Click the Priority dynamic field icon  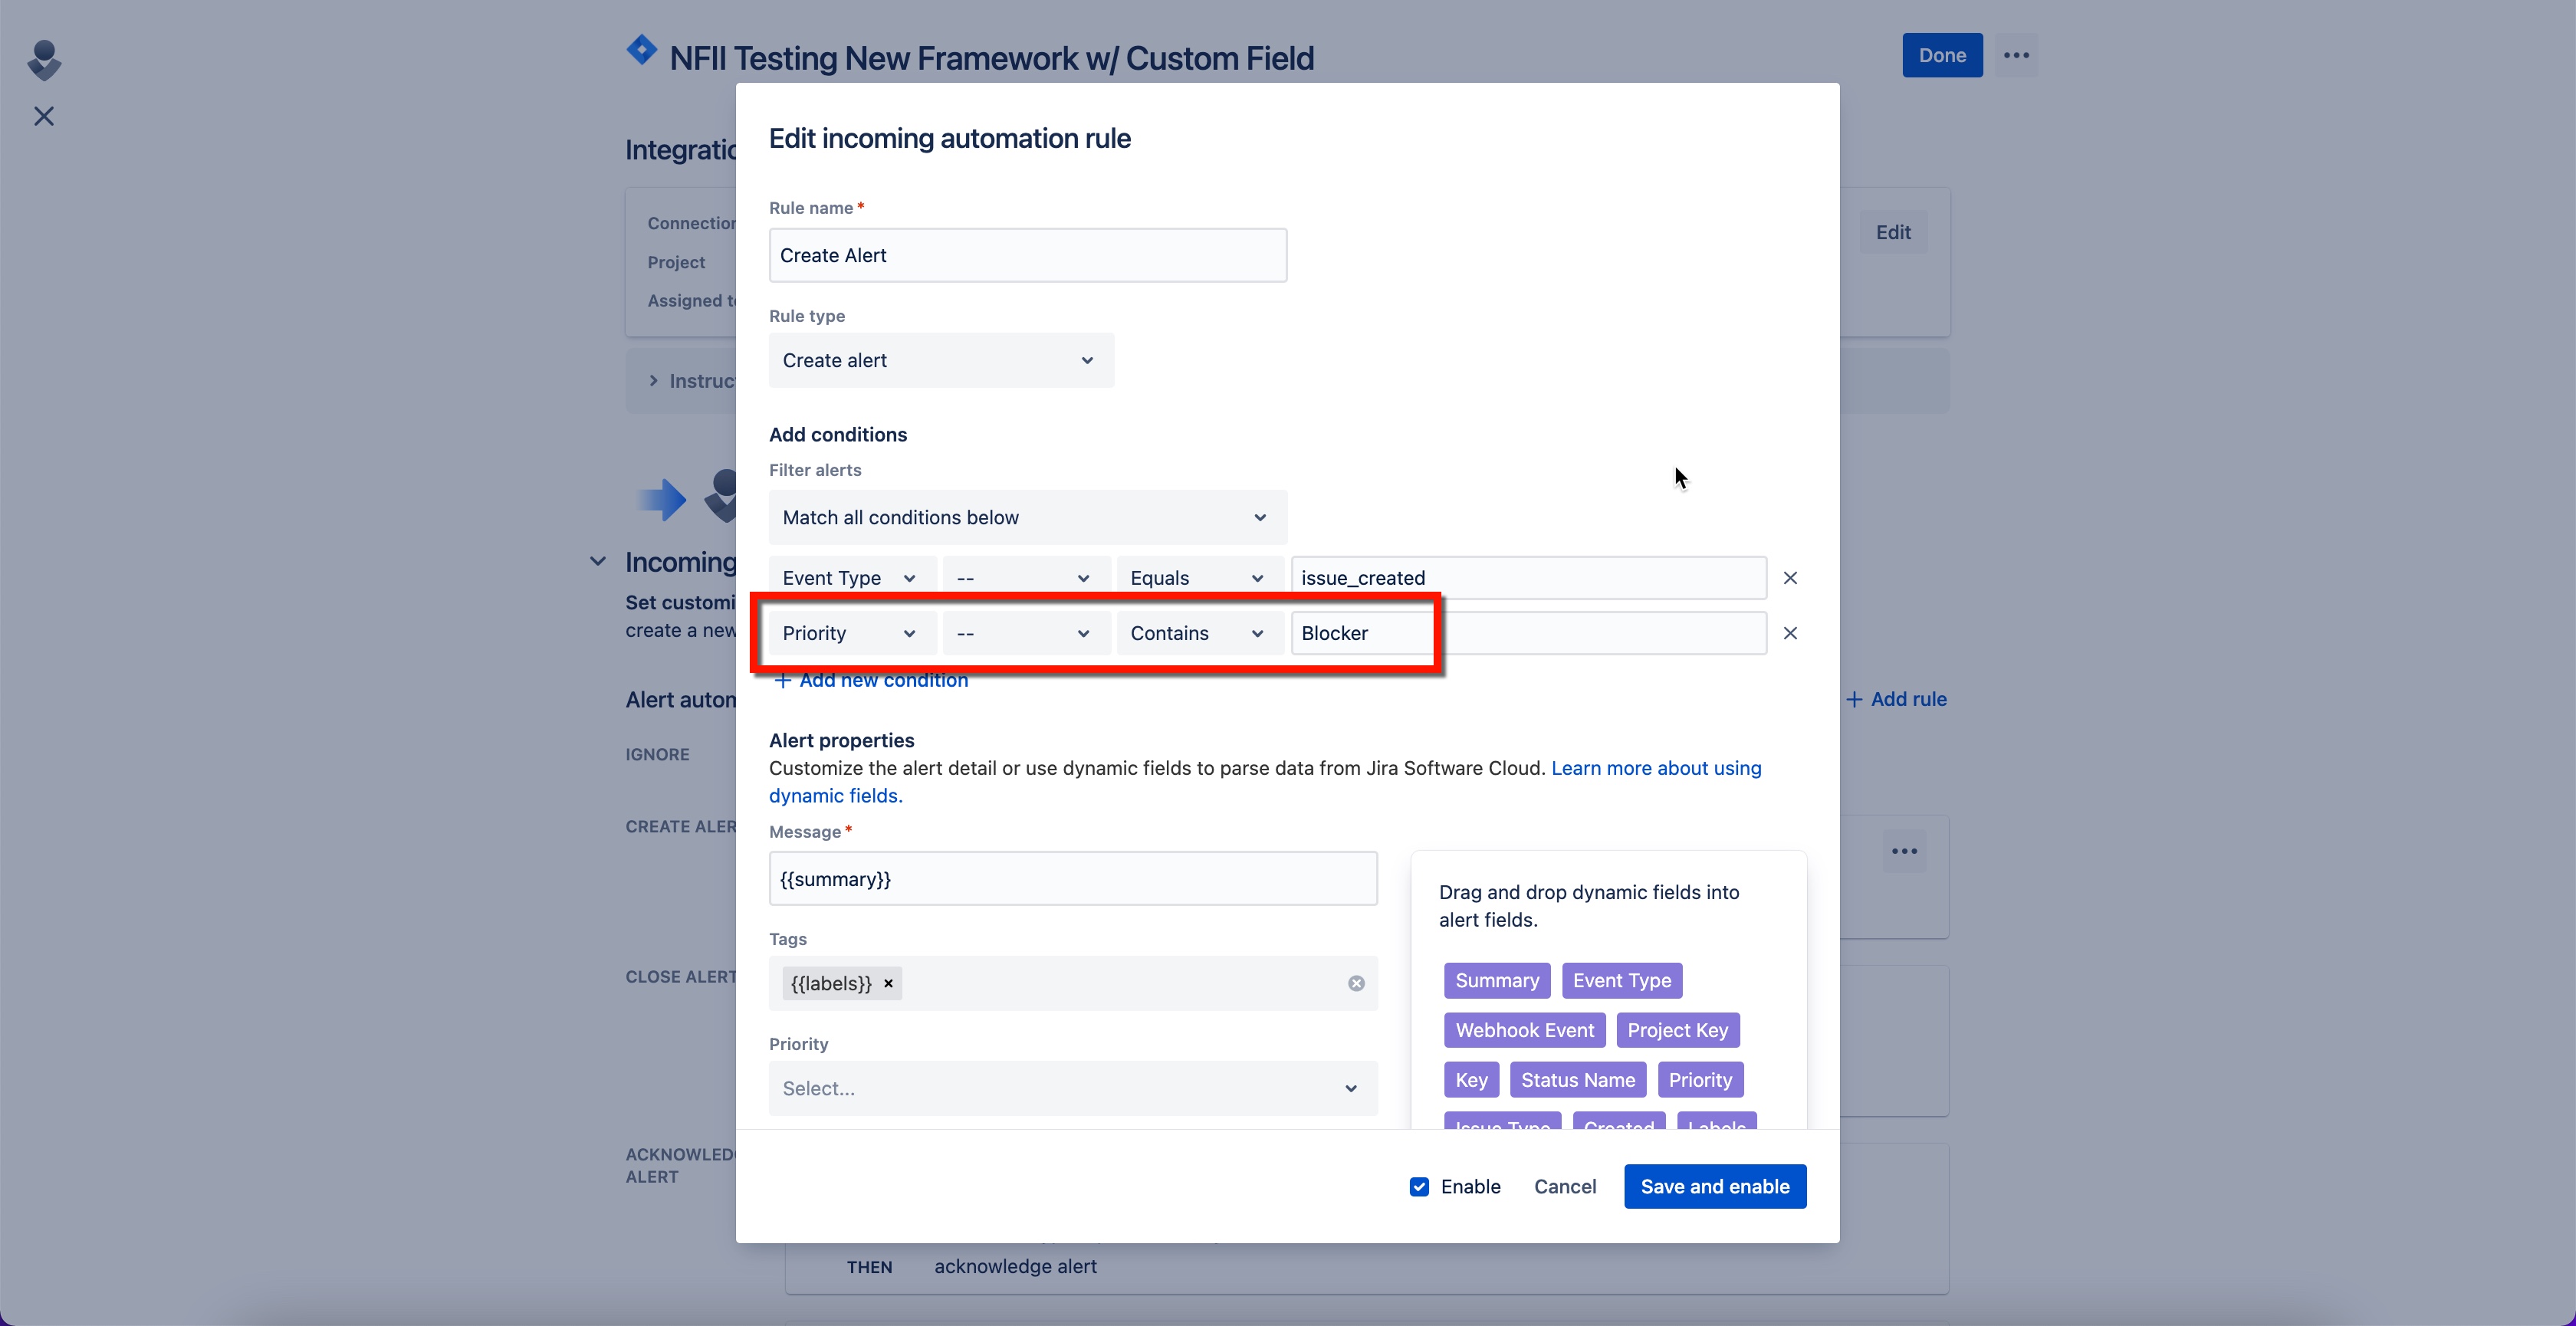tap(1700, 1079)
